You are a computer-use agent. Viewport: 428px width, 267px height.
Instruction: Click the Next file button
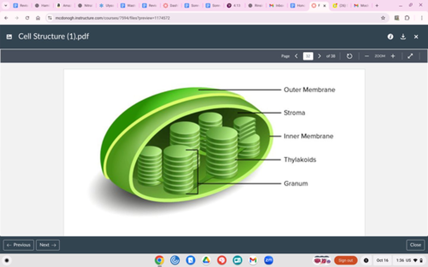point(48,245)
